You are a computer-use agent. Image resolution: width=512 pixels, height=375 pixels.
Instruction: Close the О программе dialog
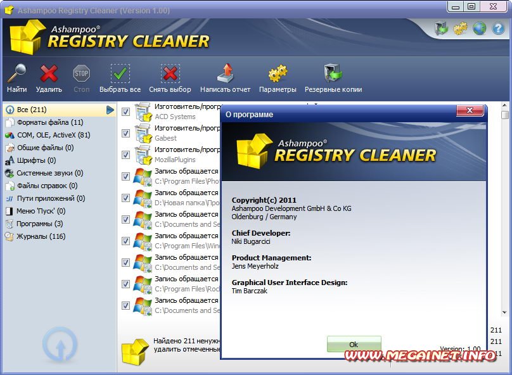tap(470, 110)
